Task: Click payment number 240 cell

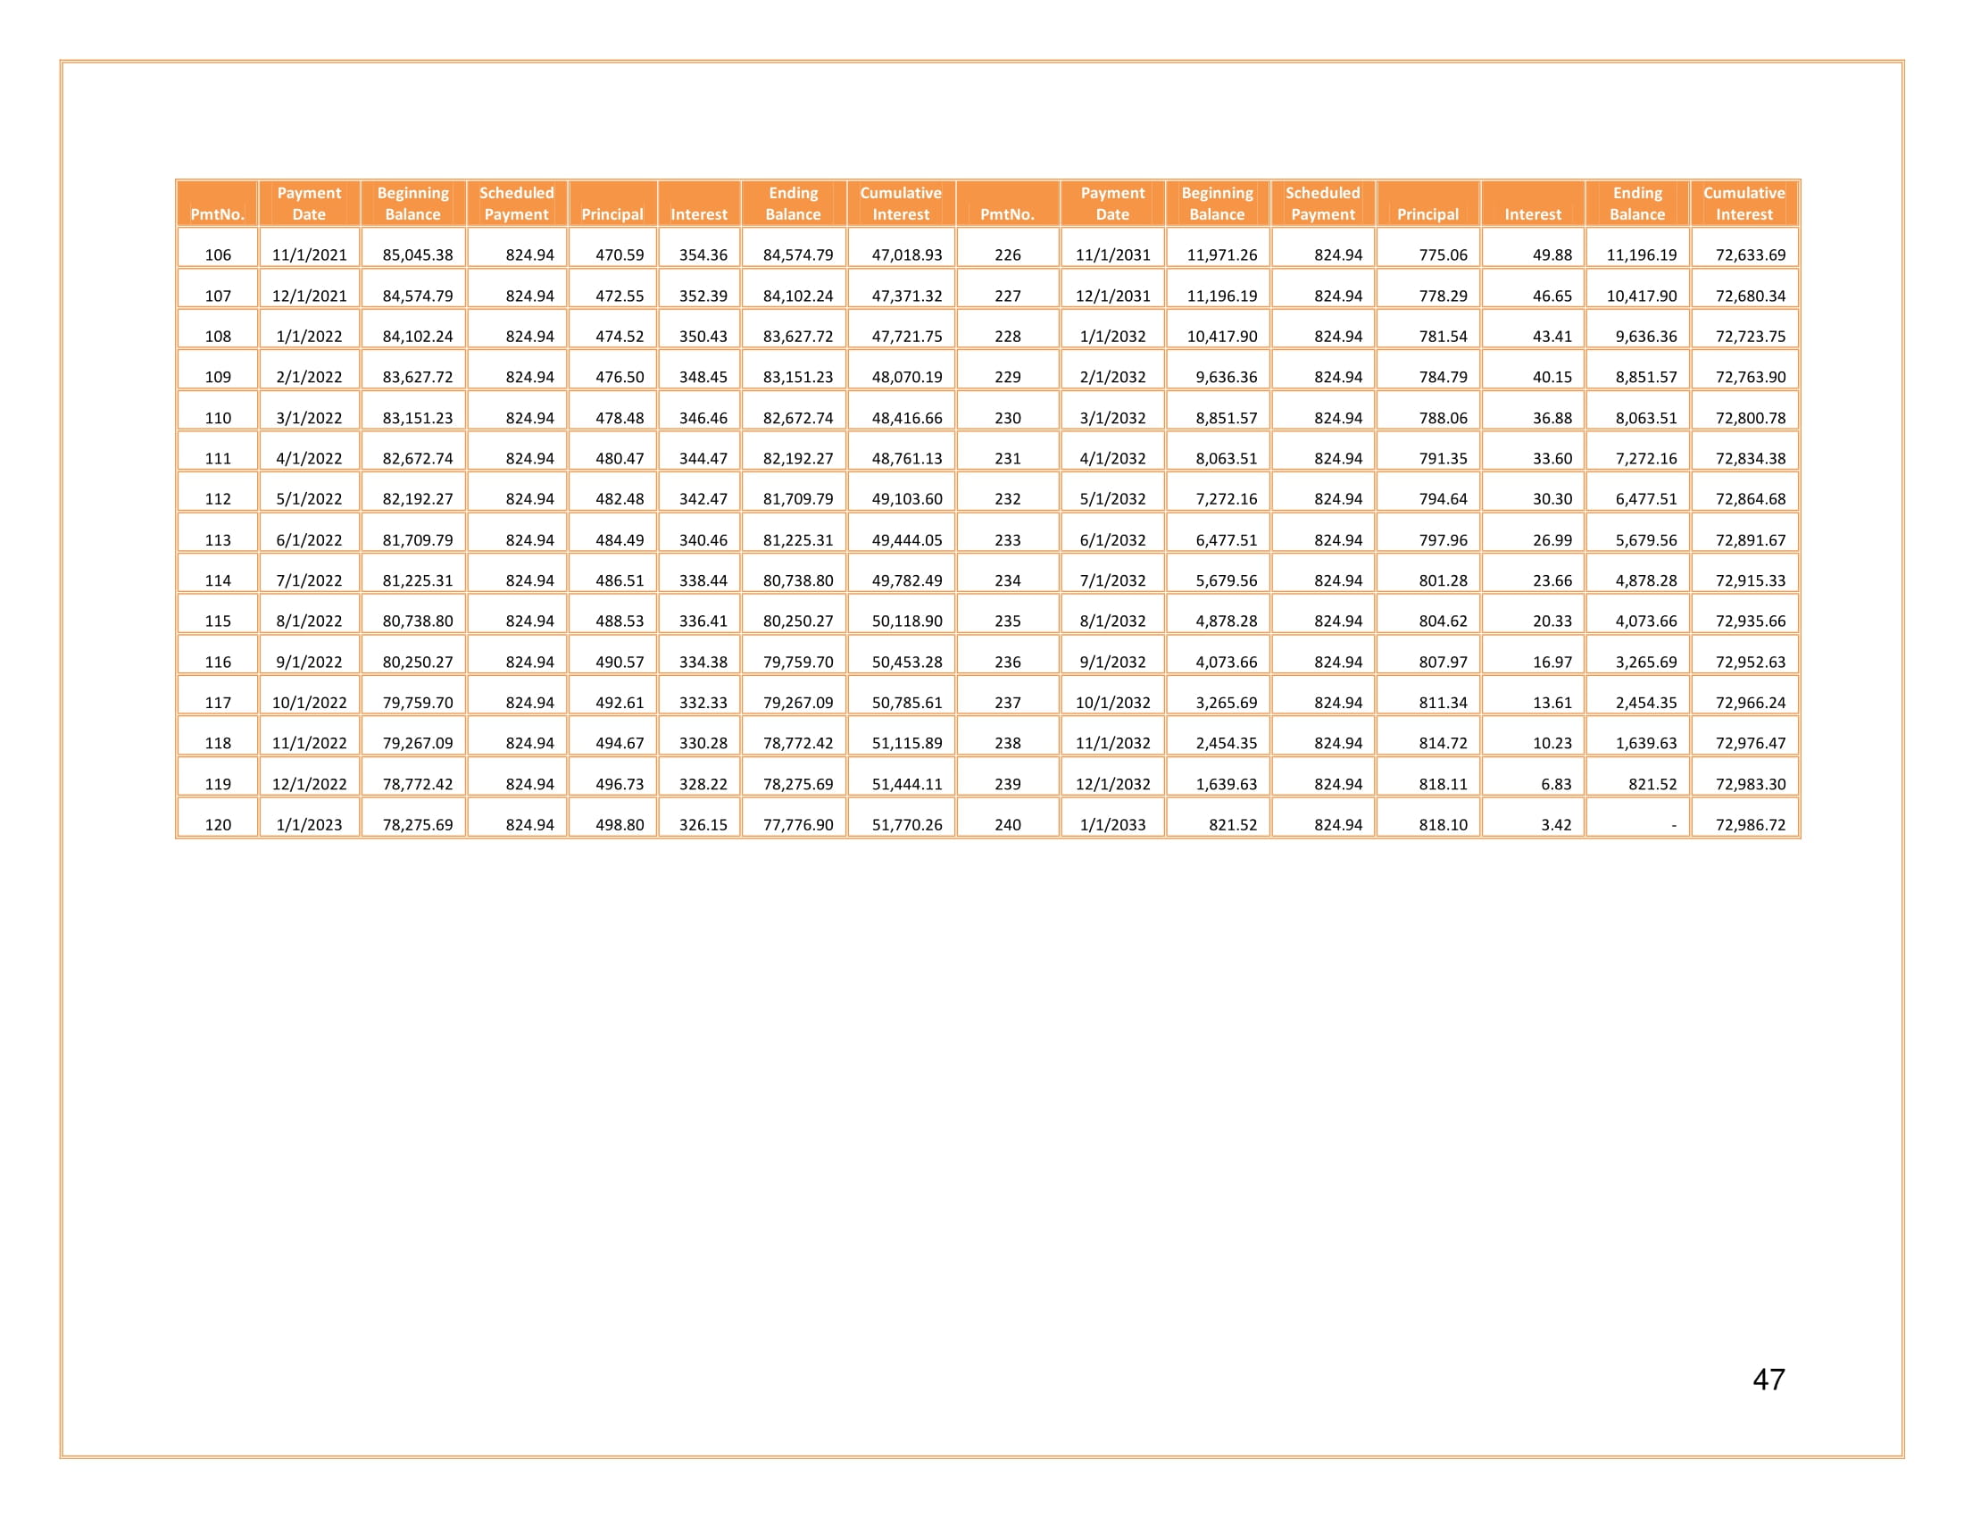Action: click(1007, 825)
